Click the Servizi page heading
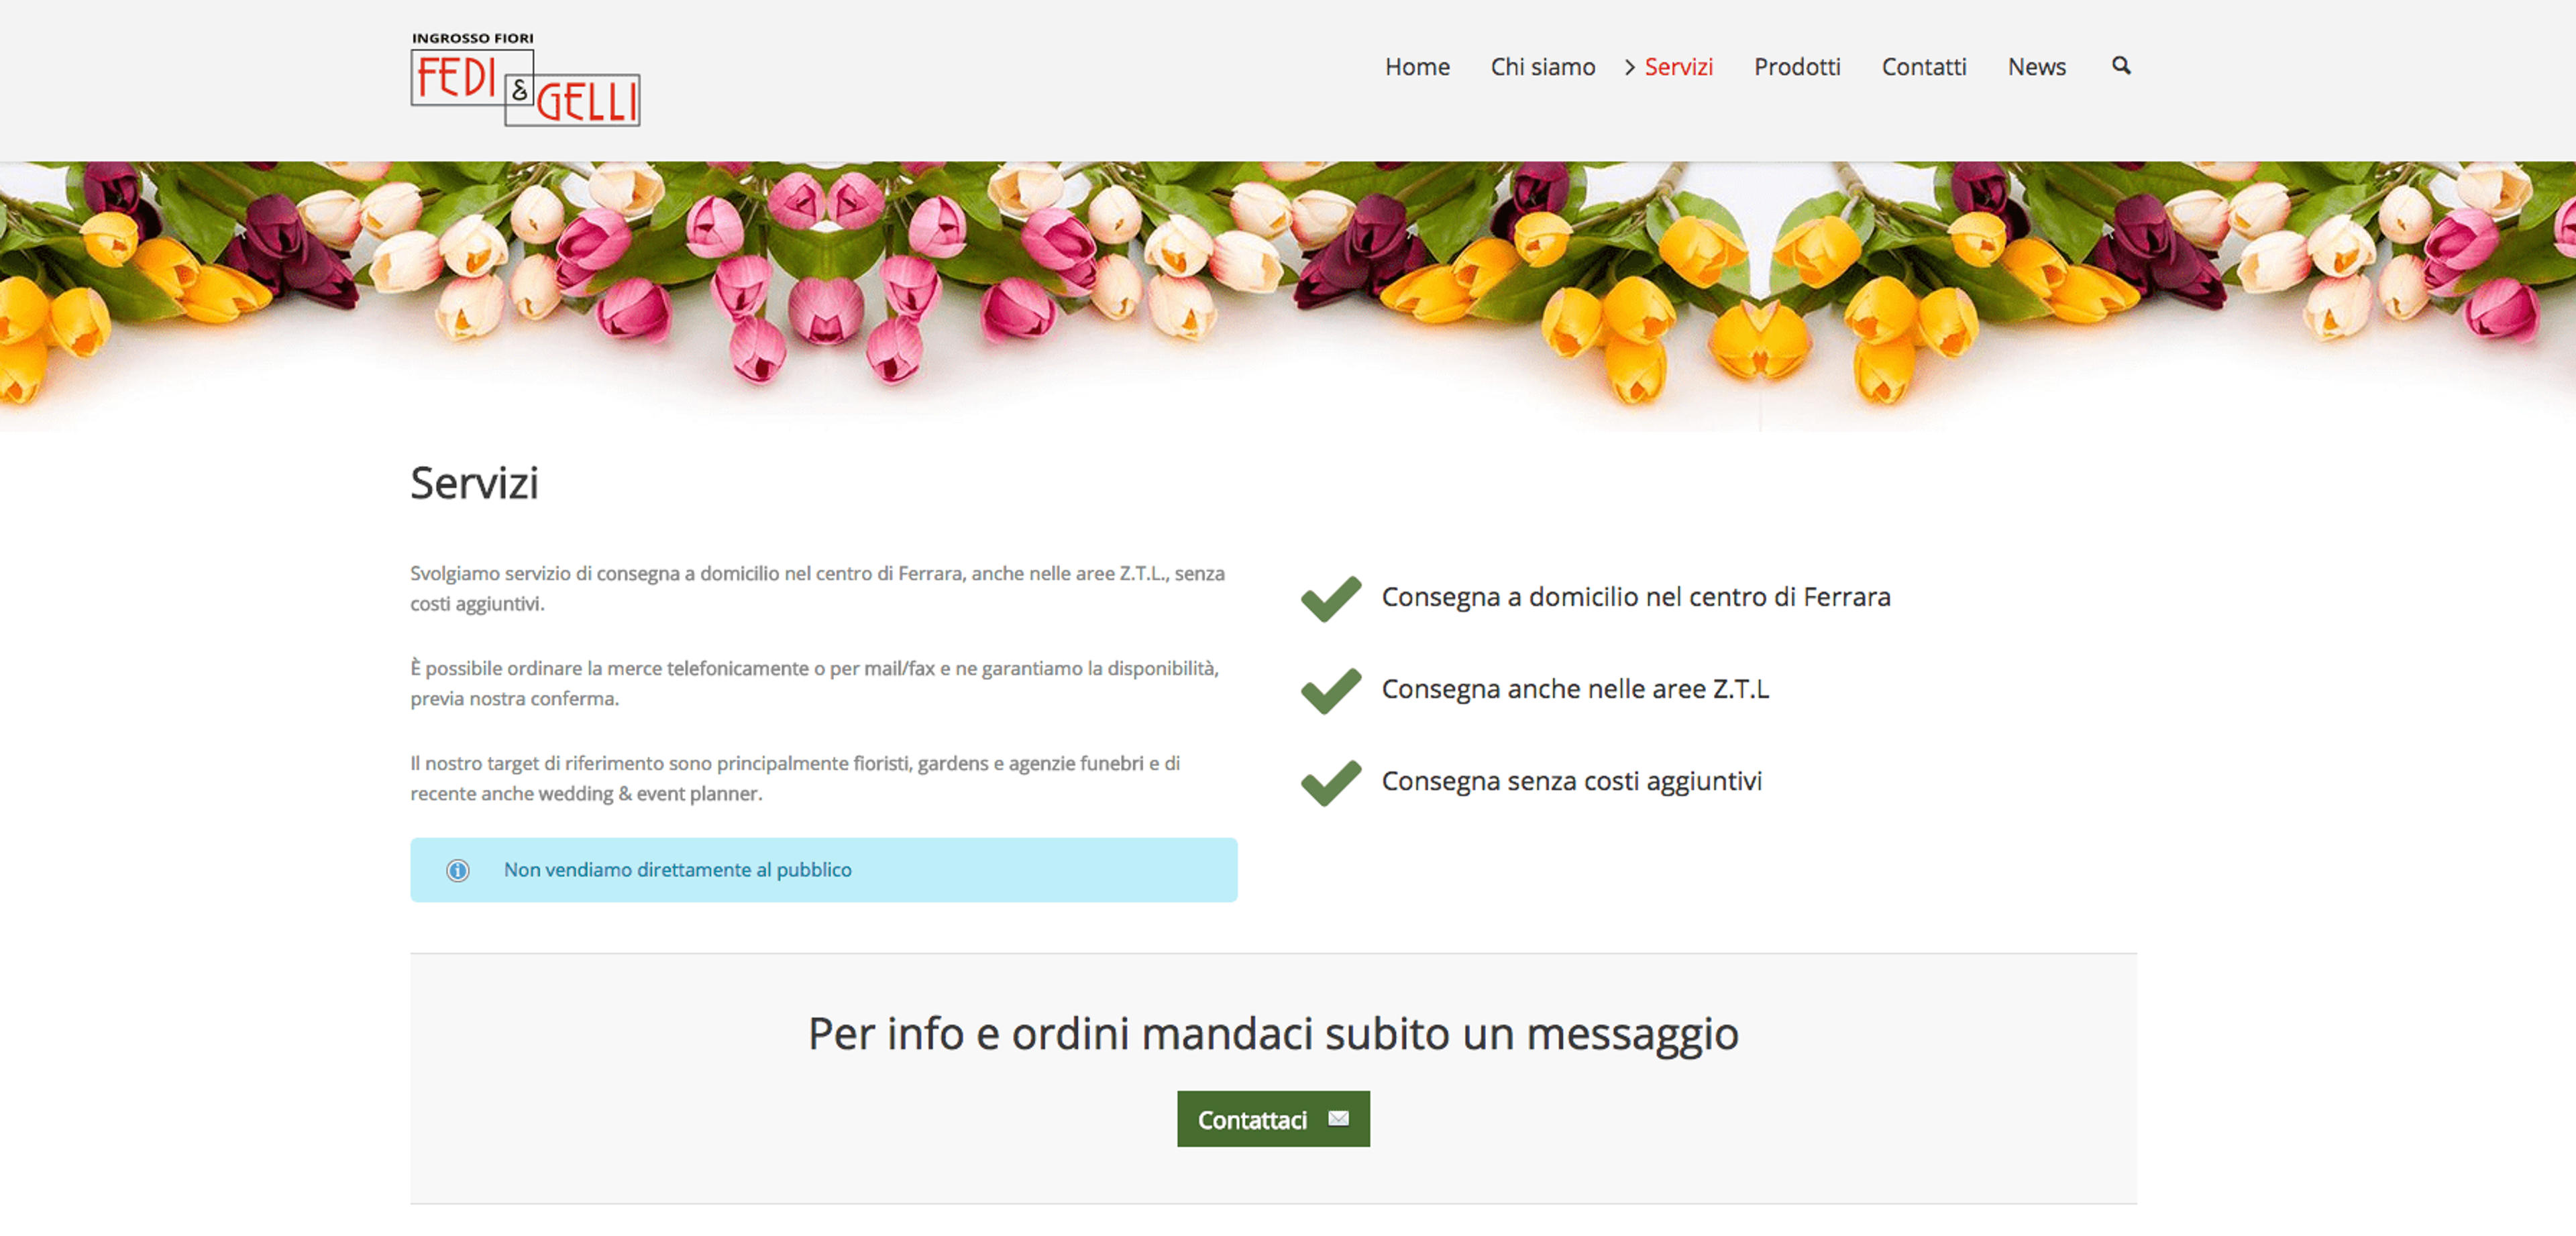Image resolution: width=2576 pixels, height=1236 pixels. (x=474, y=483)
